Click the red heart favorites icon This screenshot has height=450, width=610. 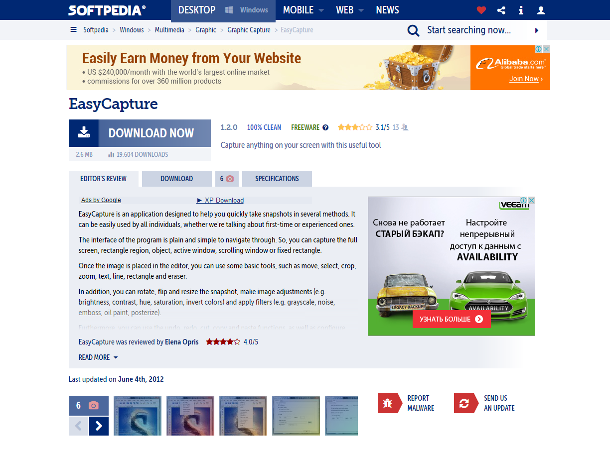pos(481,10)
